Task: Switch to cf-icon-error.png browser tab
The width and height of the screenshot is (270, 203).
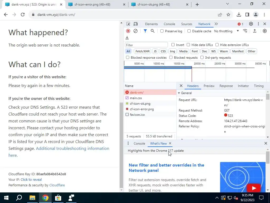Action: 97,4
